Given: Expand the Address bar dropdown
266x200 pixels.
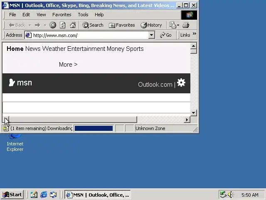Looking at the screenshot, I should click(x=151, y=35).
